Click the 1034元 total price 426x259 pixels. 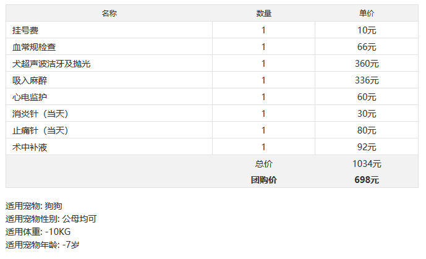(367, 164)
